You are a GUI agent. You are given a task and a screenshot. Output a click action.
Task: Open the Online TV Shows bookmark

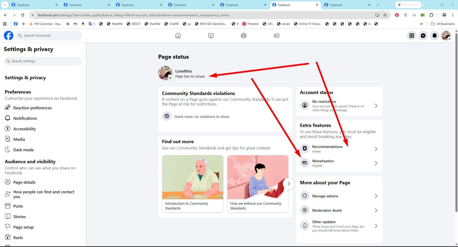[x=307, y=24]
